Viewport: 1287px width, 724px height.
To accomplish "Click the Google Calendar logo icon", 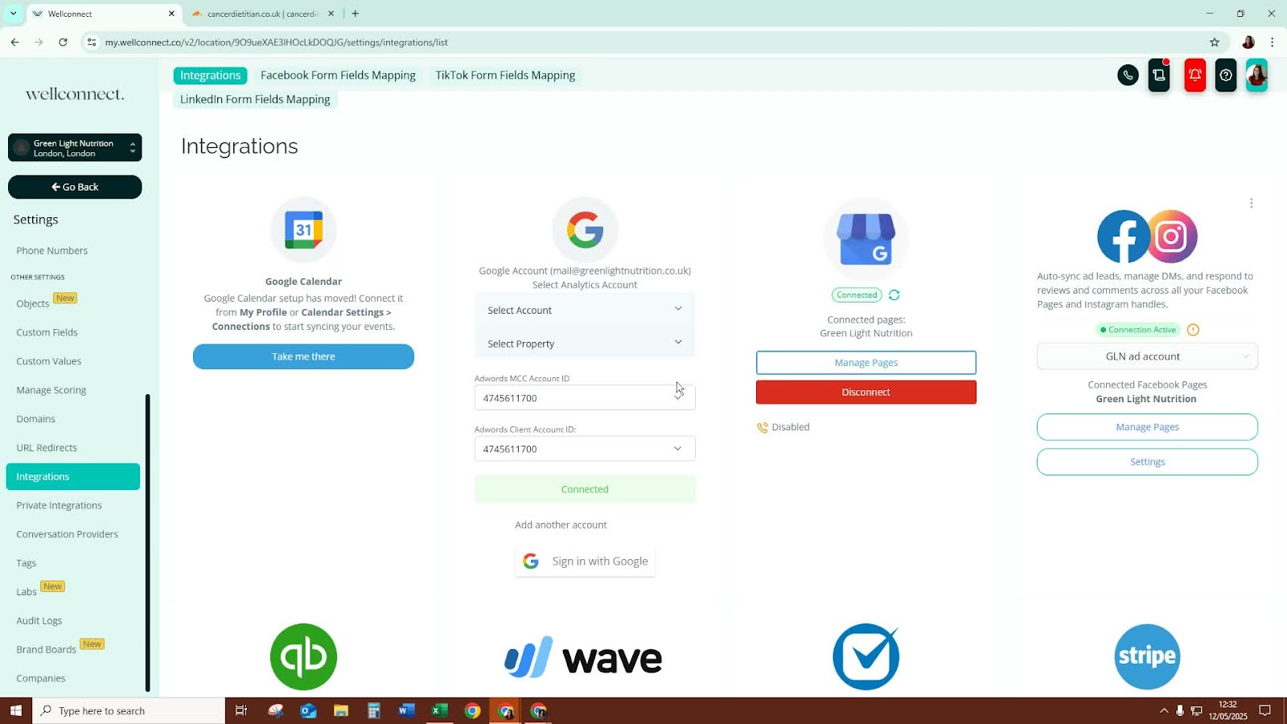I will click(303, 230).
